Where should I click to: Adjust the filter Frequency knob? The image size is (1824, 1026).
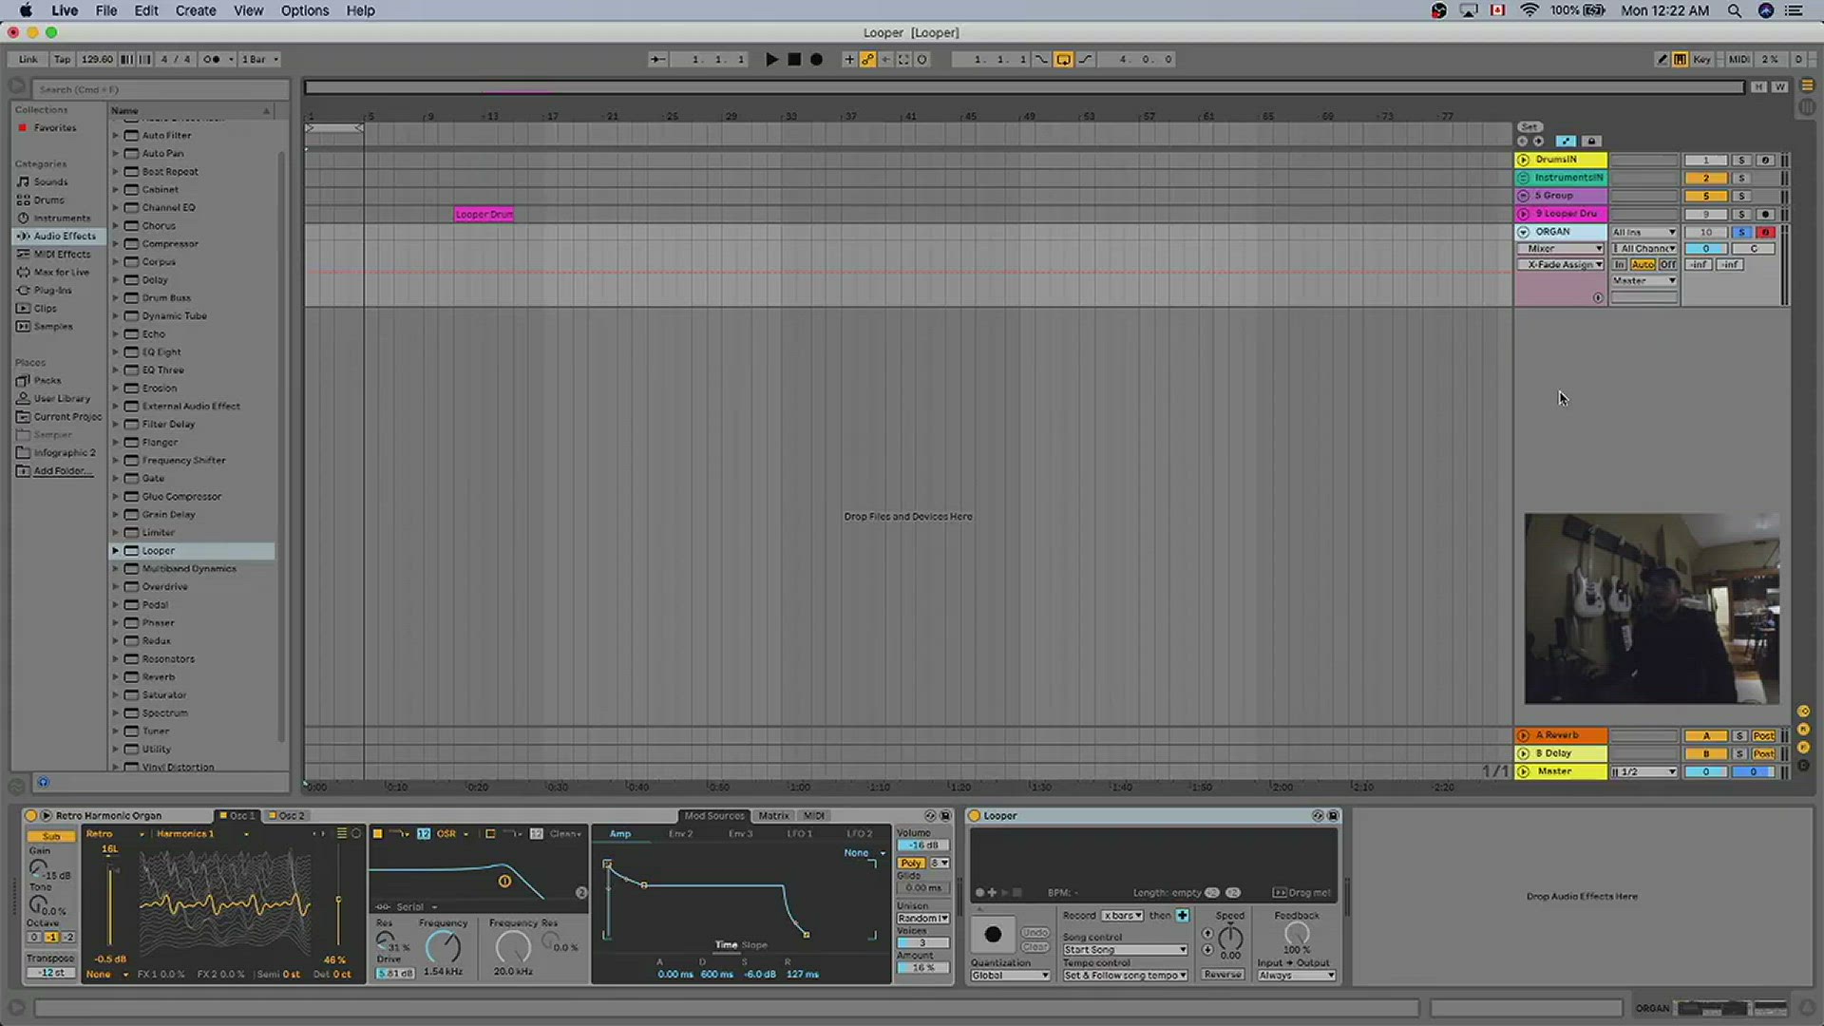coord(443,947)
